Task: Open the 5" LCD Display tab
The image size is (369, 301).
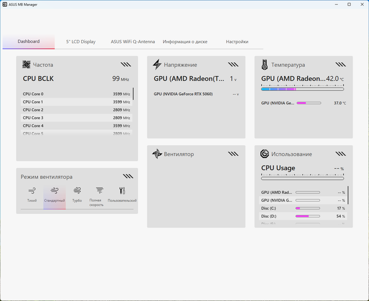Action: coord(81,42)
